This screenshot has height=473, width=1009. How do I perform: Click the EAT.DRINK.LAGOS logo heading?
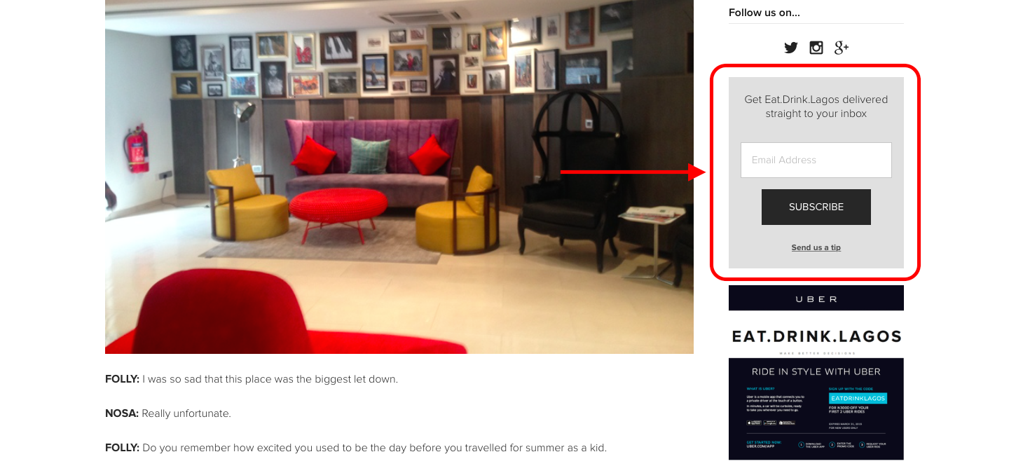point(816,336)
